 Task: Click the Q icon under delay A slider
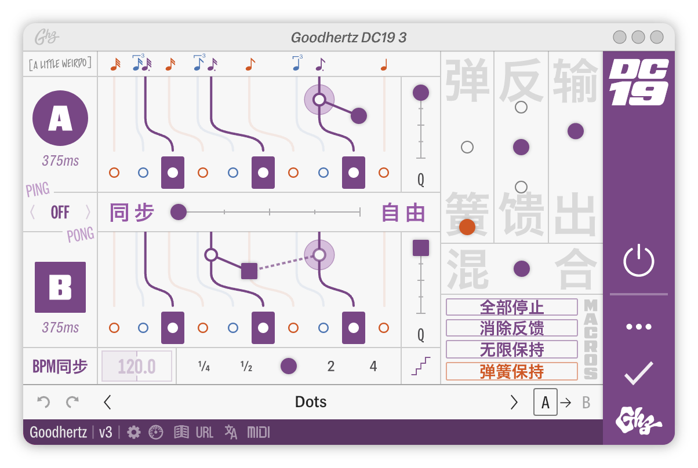coord(421,180)
